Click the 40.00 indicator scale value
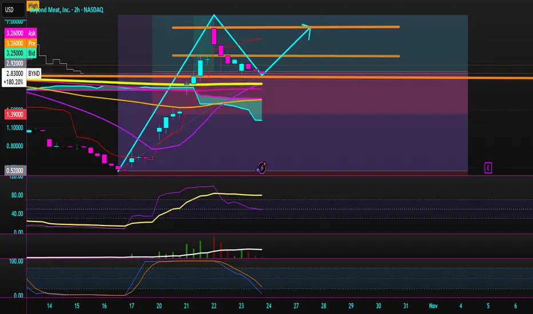 (x=17, y=214)
